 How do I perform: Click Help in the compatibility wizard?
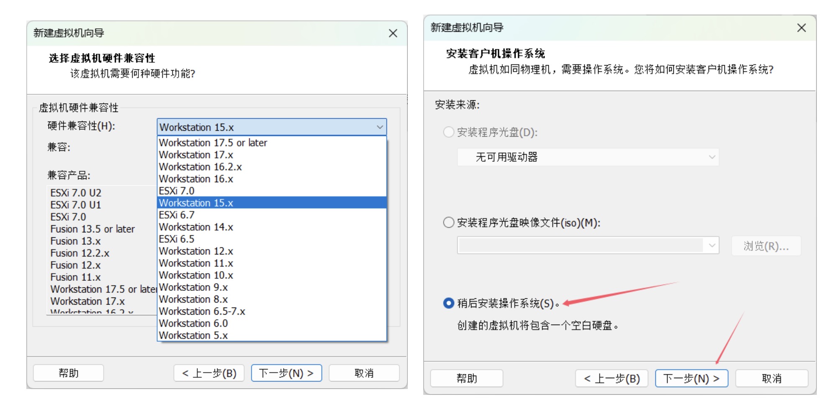pyautogui.click(x=69, y=373)
